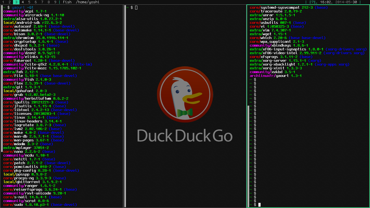370x208 pixels.
Task: Switch to workspace tag 4
Action: tap(23, 2)
